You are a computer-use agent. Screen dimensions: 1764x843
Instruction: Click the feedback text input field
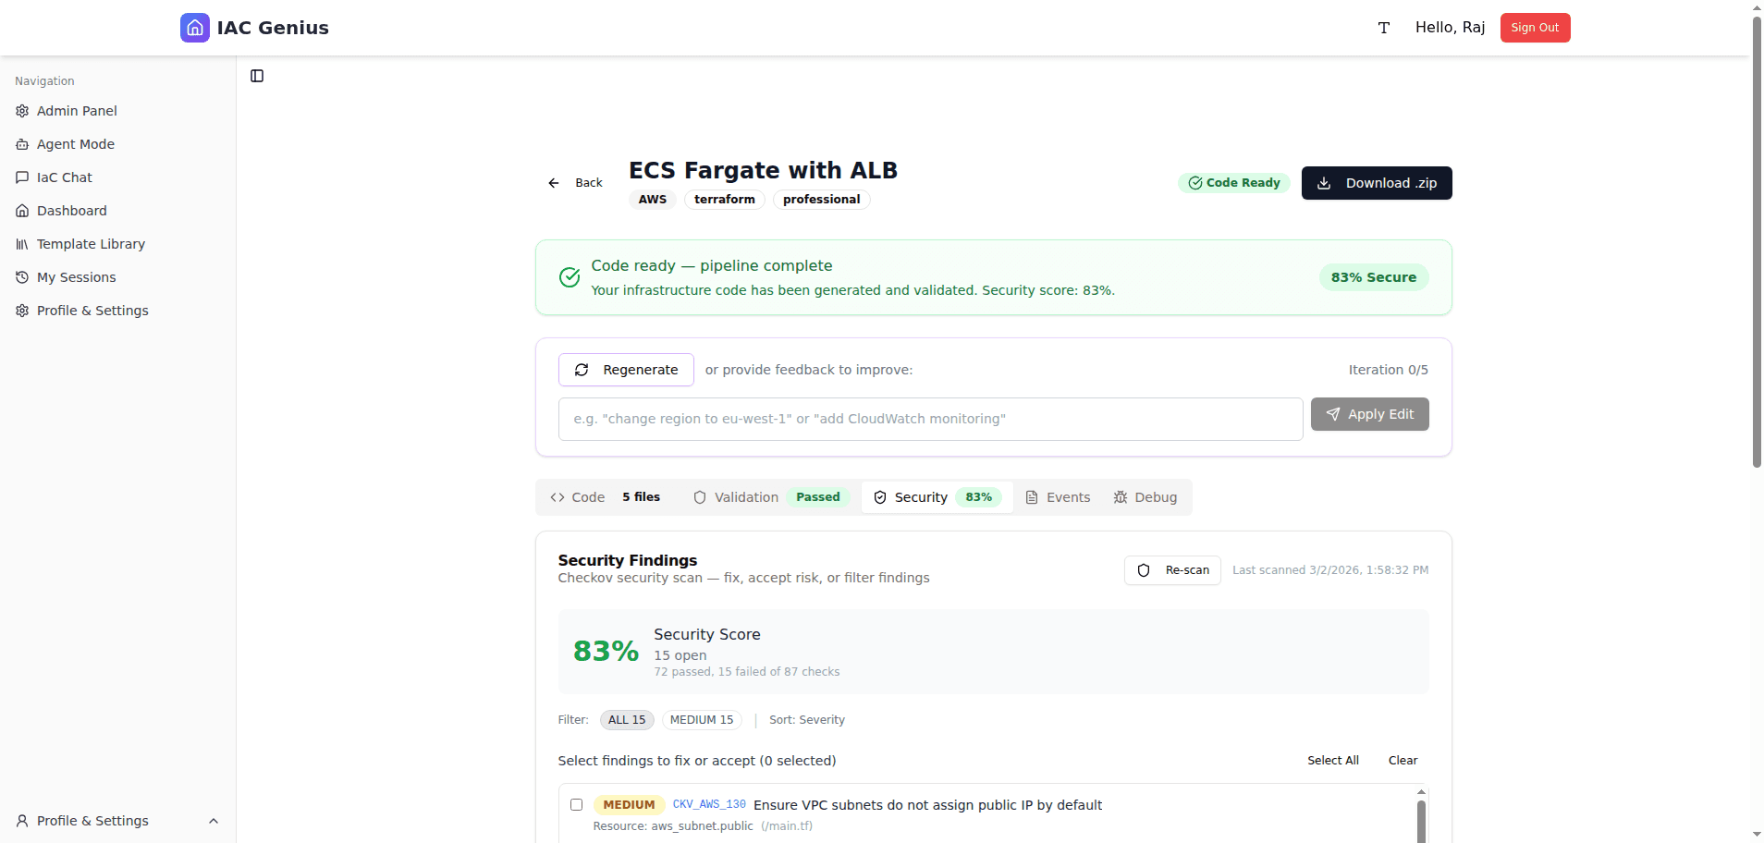click(930, 419)
